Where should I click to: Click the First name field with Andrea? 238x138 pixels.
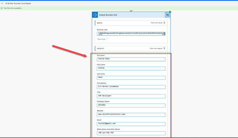[x=131, y=68]
